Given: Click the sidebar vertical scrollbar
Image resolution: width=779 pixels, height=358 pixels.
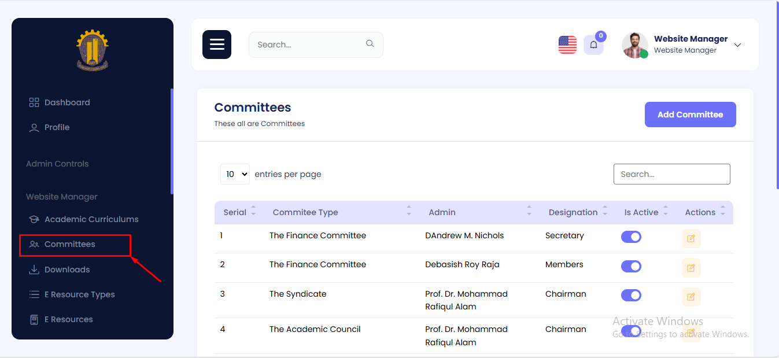Looking at the screenshot, I should coord(172,142).
